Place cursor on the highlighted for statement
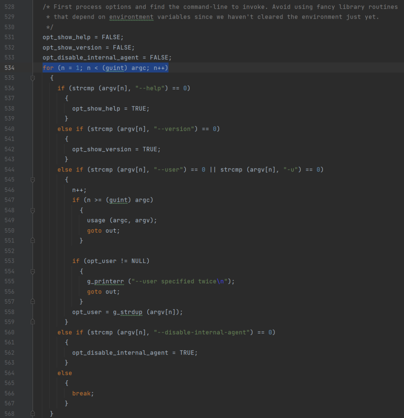404x418 pixels. click(105, 68)
